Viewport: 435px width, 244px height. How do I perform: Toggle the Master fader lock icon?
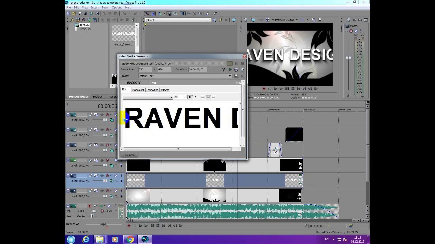tap(348, 96)
